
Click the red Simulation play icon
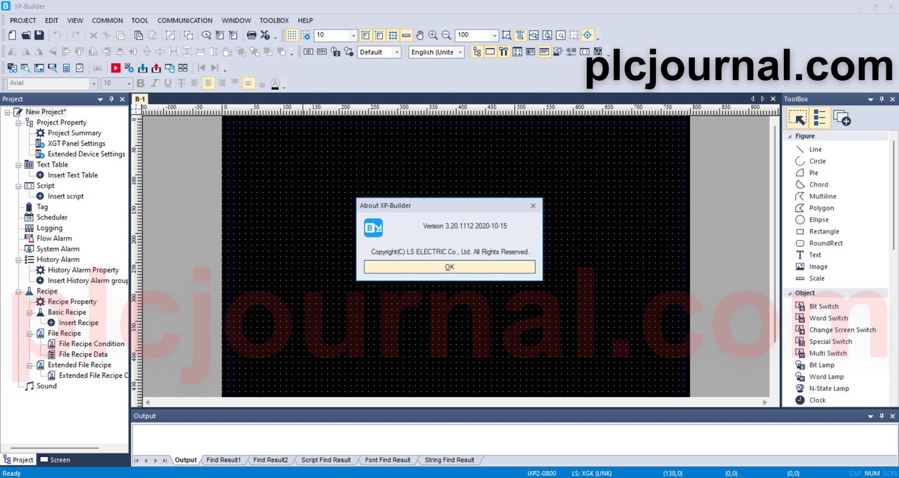pyautogui.click(x=116, y=68)
